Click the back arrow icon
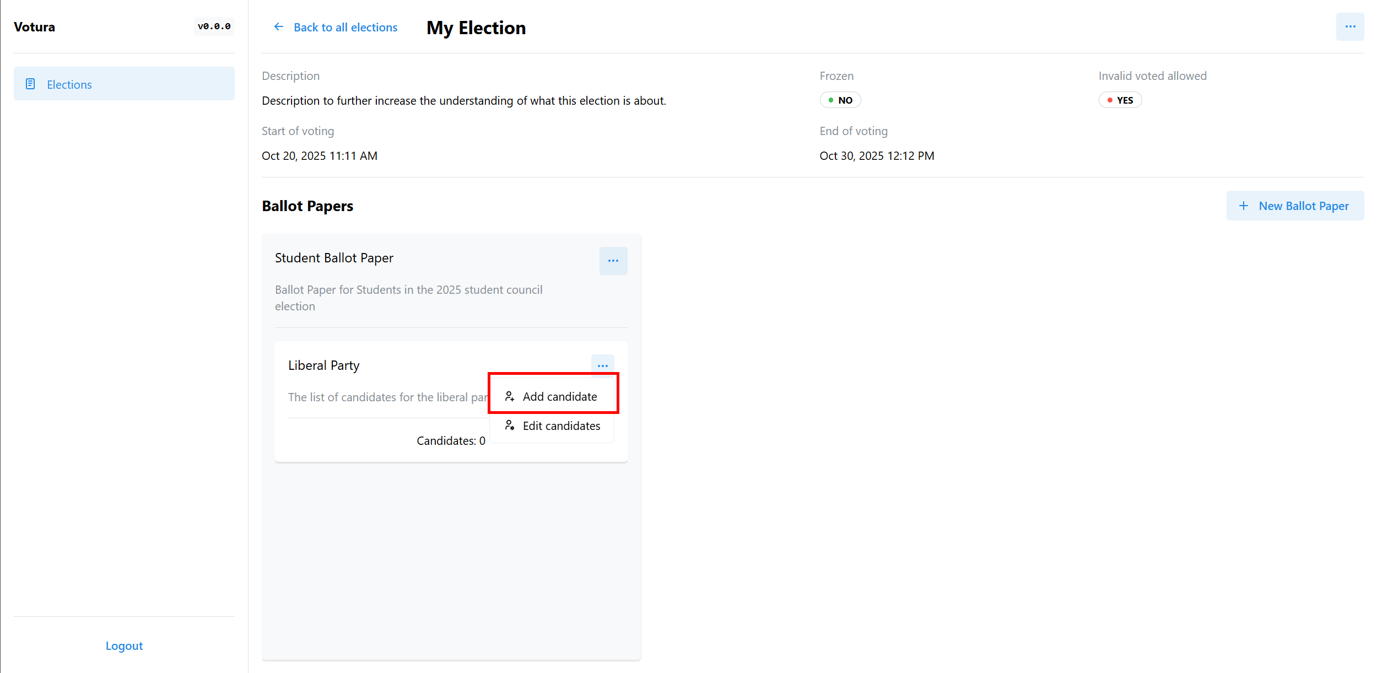This screenshot has width=1377, height=673. tap(279, 27)
